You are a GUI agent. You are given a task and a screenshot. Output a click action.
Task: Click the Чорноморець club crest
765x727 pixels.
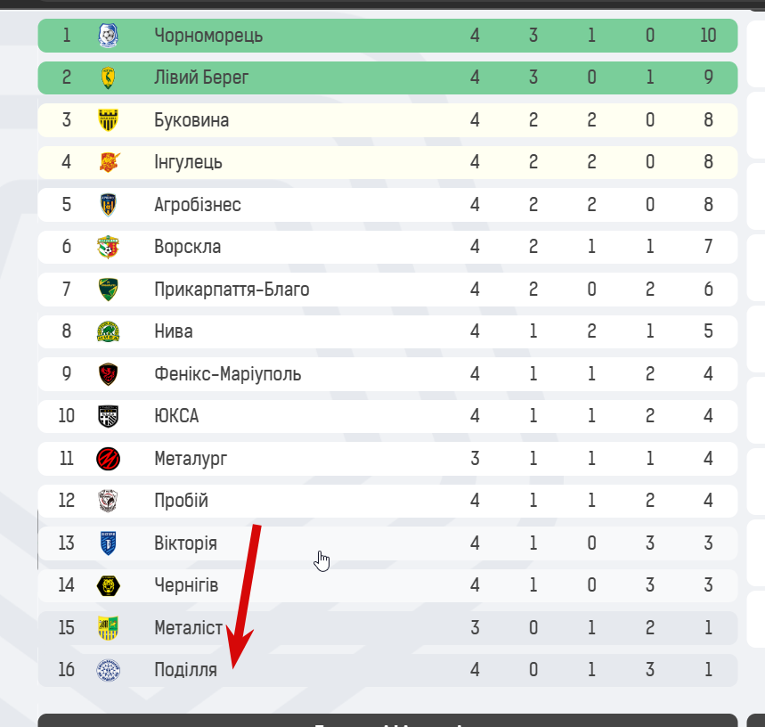click(x=109, y=36)
